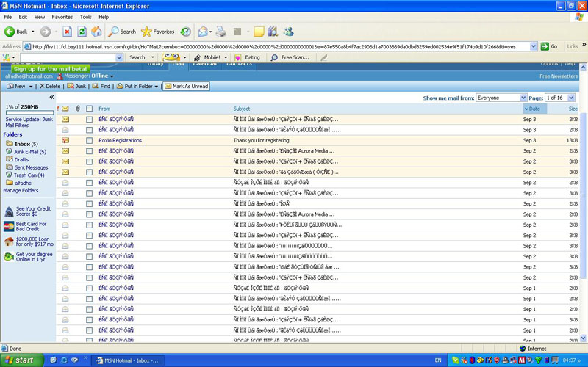Expand the address bar URL dropdown arrow
Viewport: 588px width, 367px height.
(x=534, y=46)
